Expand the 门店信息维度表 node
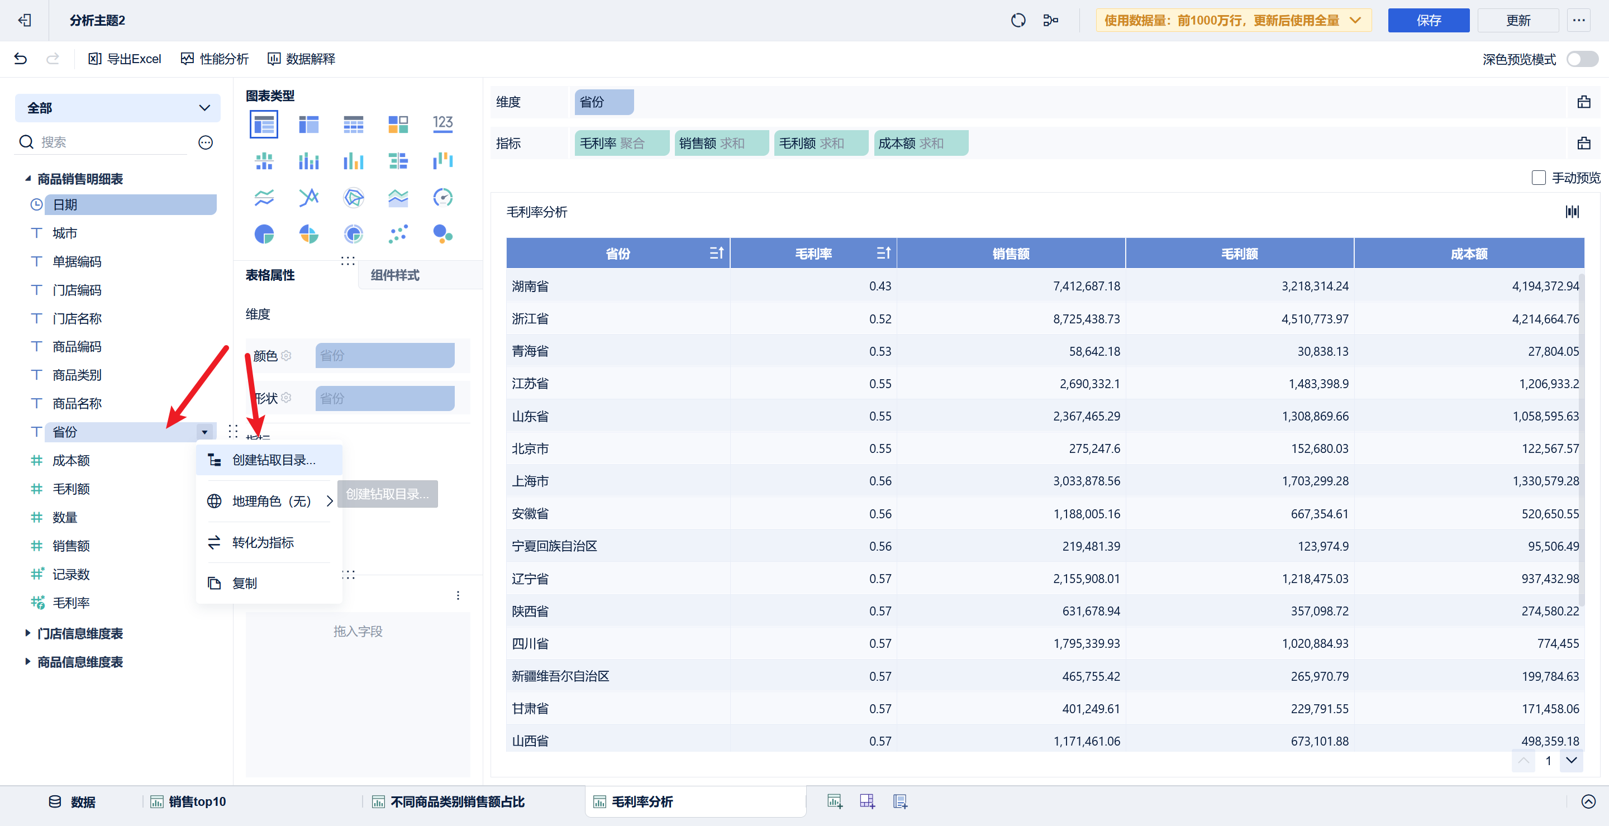Screen dimensions: 1609x826 tap(27, 633)
